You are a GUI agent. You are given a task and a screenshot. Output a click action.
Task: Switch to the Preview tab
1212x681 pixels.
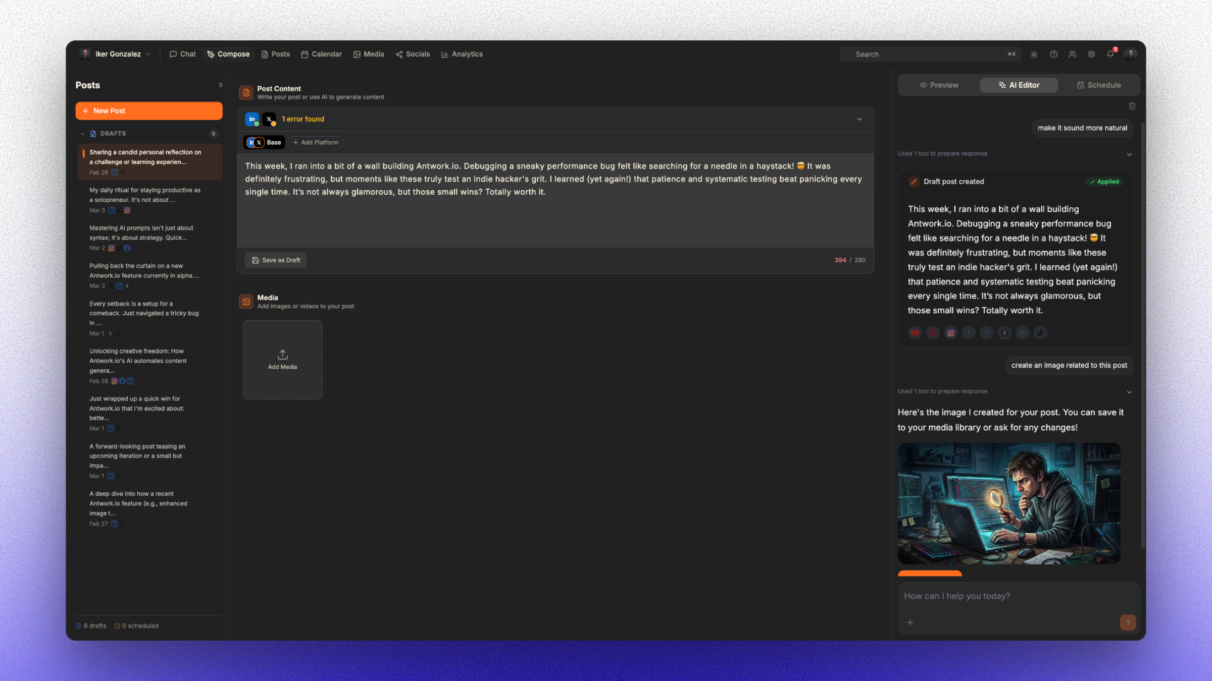tap(939, 85)
